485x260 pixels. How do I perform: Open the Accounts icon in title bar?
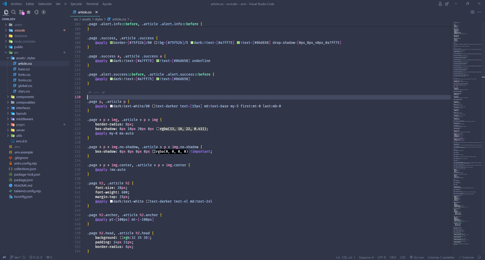(440, 4)
